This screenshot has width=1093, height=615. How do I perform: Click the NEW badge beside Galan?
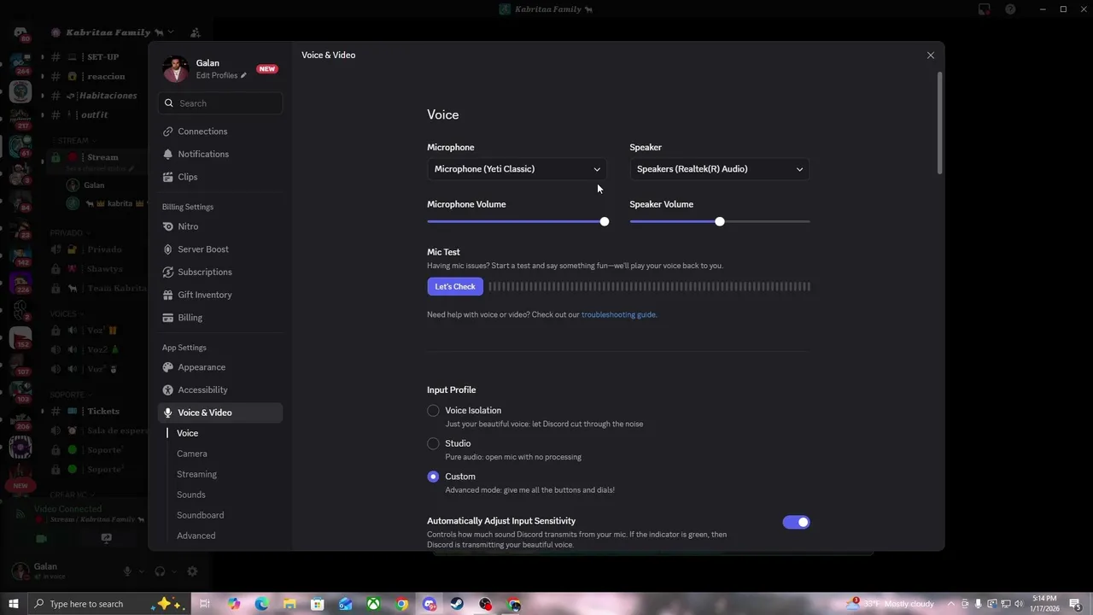[267, 69]
